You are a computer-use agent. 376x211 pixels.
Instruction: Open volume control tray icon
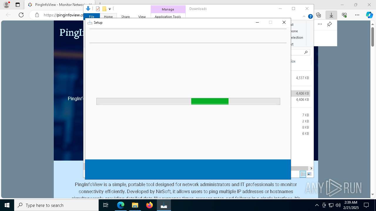338,205
